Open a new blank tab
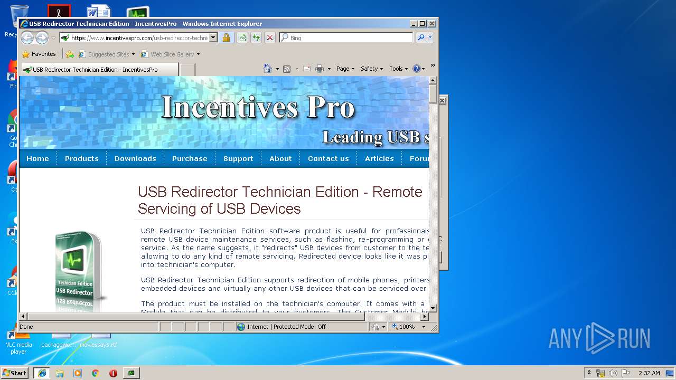 click(x=187, y=70)
